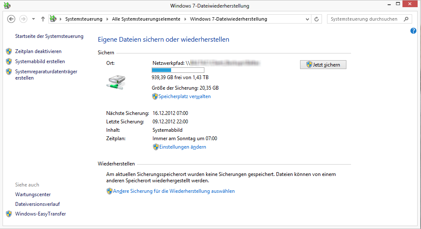The image size is (421, 229).
Task: Open Speicherplatz verwalten
Action: pos(185,96)
